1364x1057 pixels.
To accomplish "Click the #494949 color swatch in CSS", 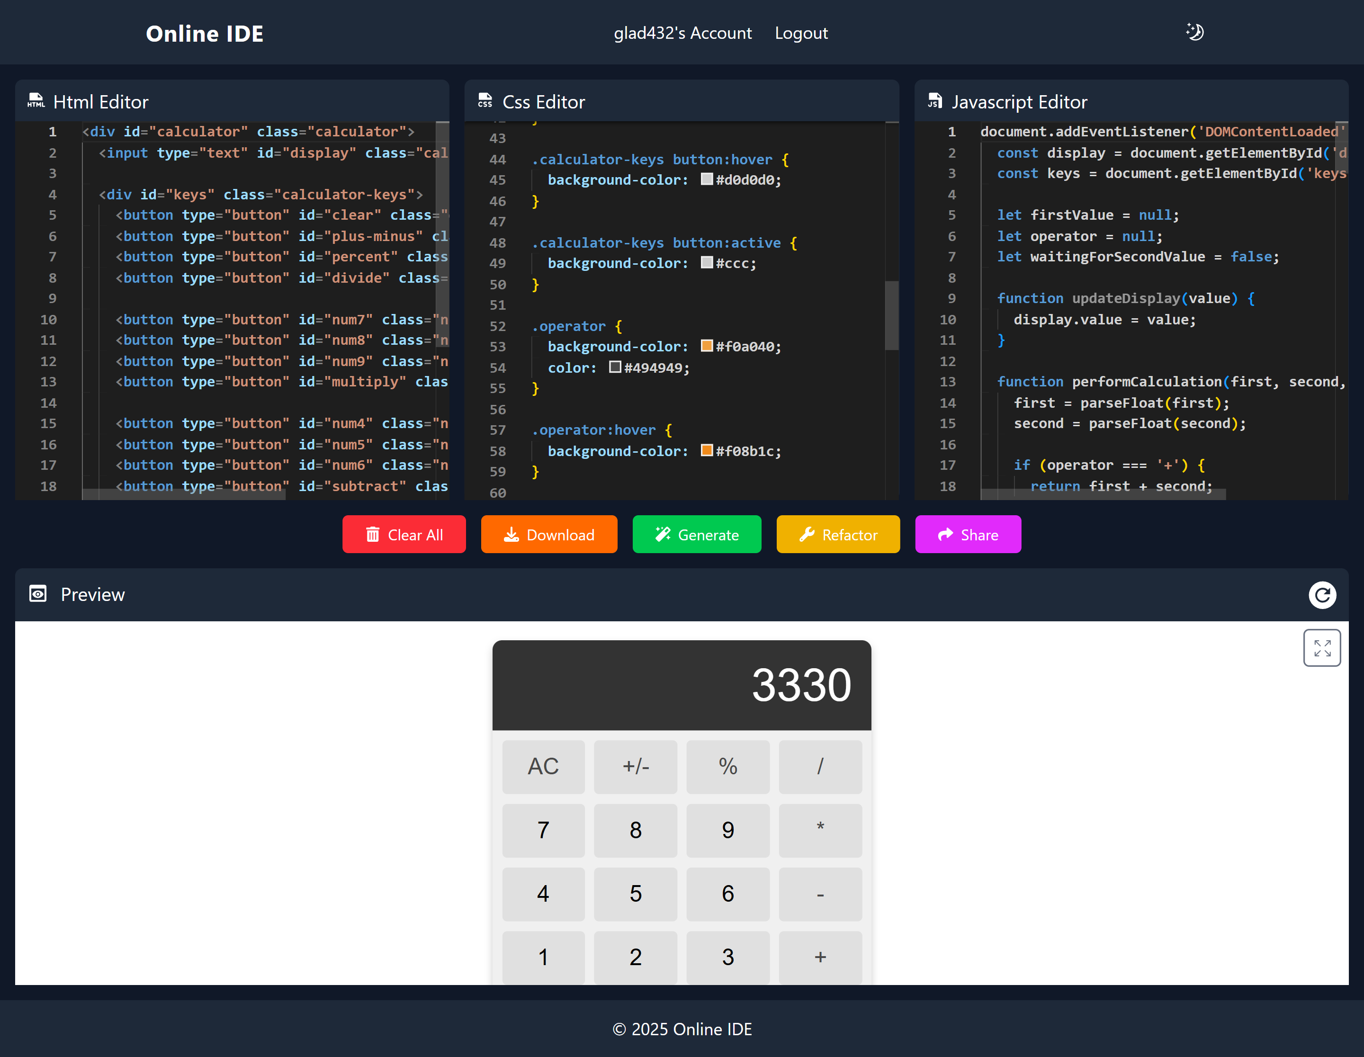I will (x=615, y=367).
